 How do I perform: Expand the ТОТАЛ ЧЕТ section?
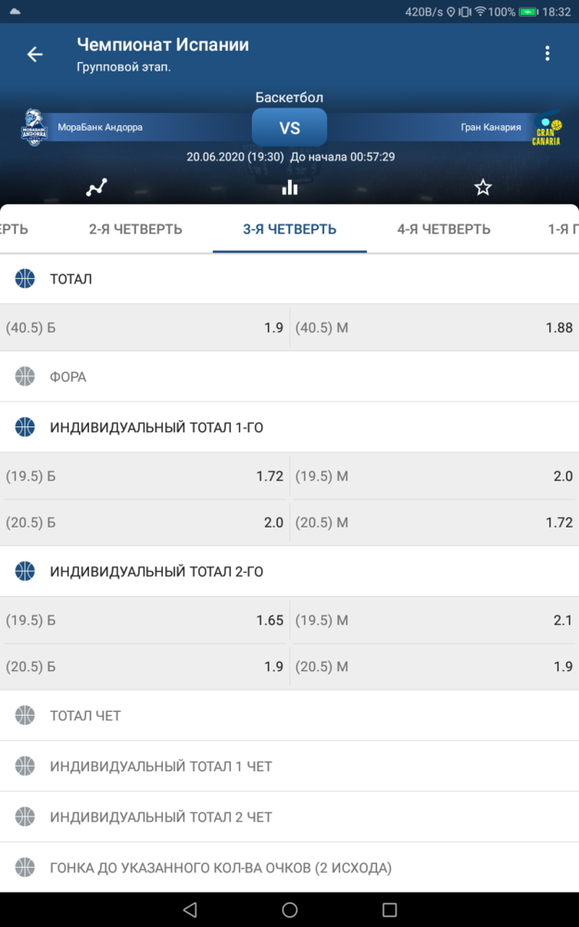[x=289, y=716]
